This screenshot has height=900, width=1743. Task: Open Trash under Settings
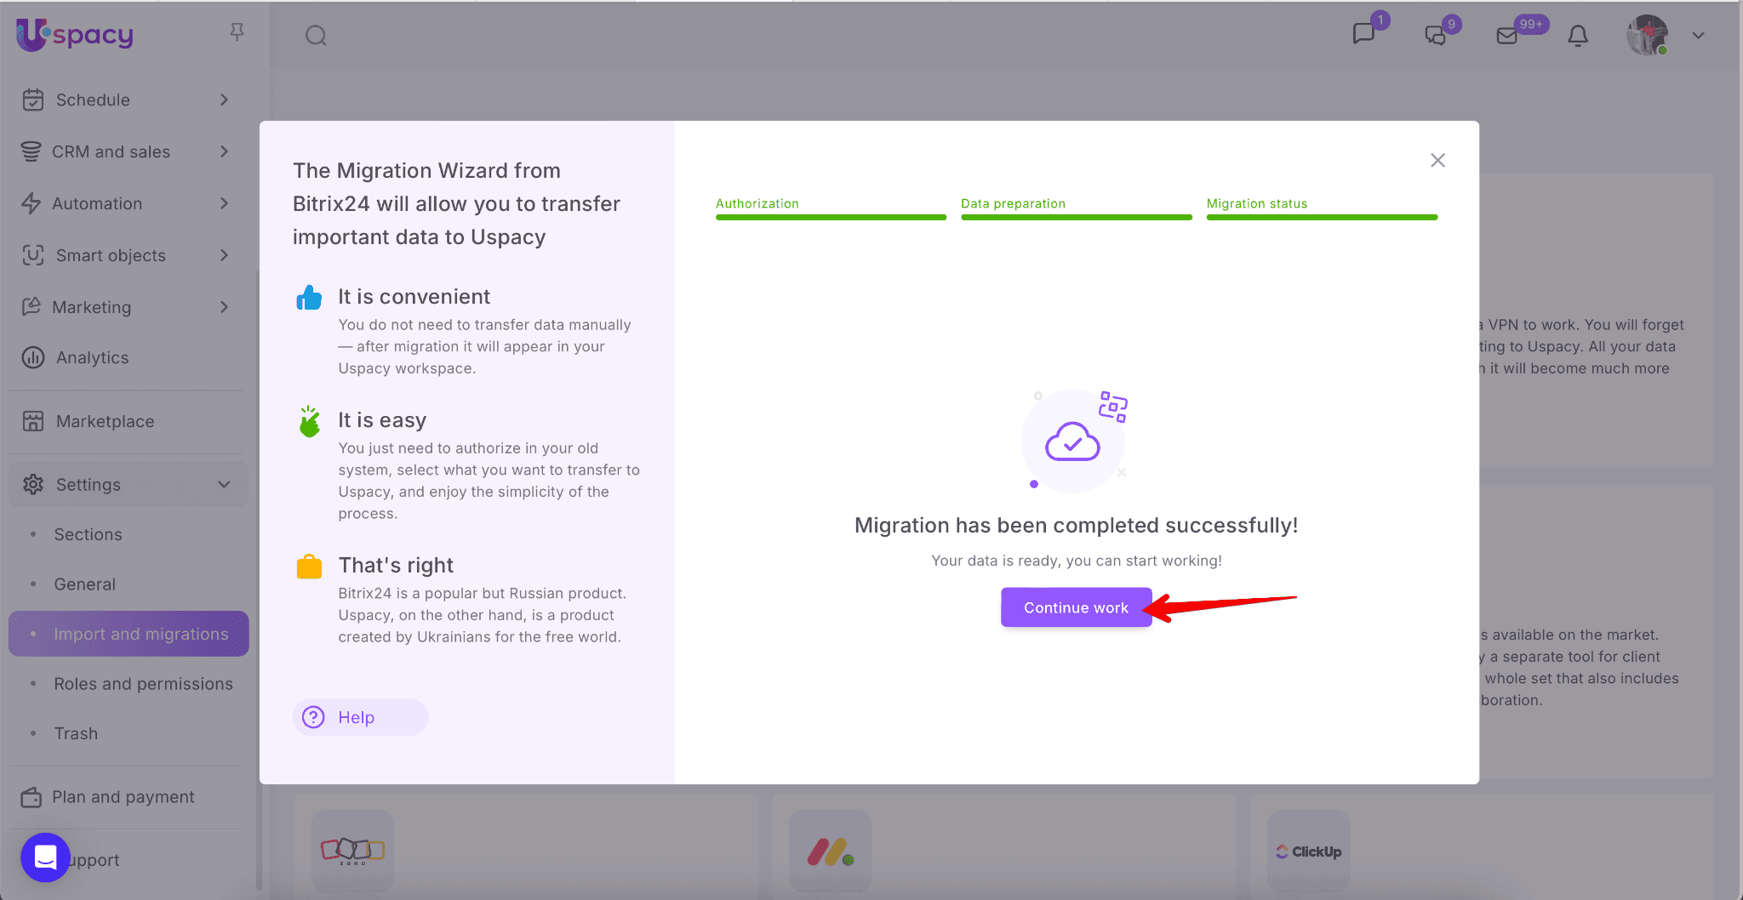point(77,733)
